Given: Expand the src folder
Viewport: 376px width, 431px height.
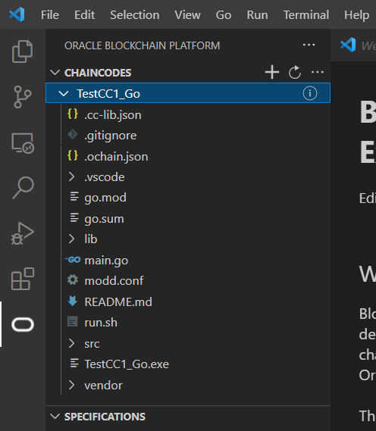Looking at the screenshot, I should (x=71, y=343).
